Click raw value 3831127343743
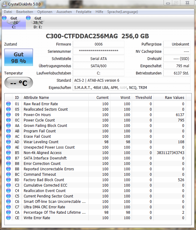 click(170, 153)
